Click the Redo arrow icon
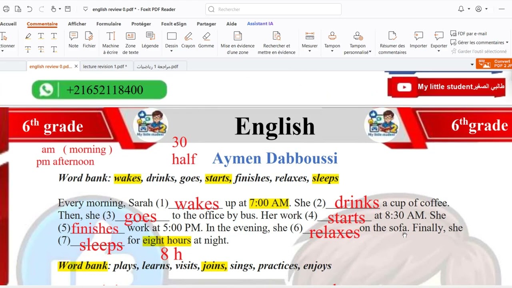Image resolution: width=512 pixels, height=288 pixels. click(42, 9)
